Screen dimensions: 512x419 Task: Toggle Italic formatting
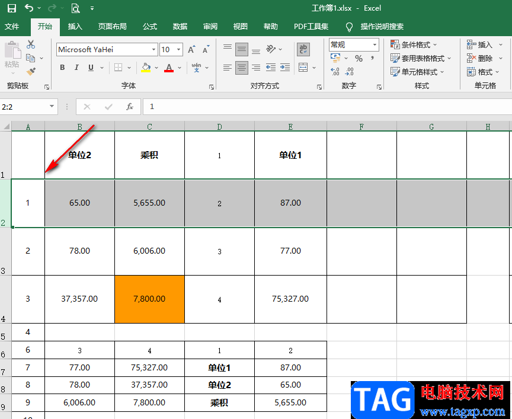tap(77, 68)
